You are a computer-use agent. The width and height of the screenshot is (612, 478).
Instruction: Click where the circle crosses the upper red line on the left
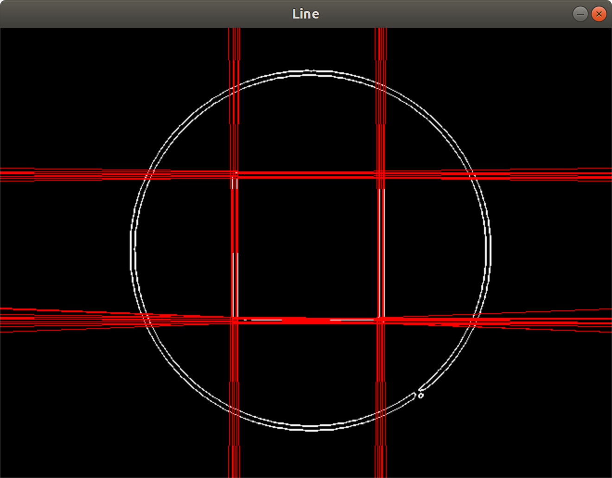click(148, 175)
